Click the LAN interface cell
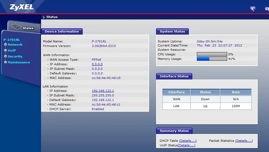This screenshot has width=269, height=152. click(x=176, y=106)
